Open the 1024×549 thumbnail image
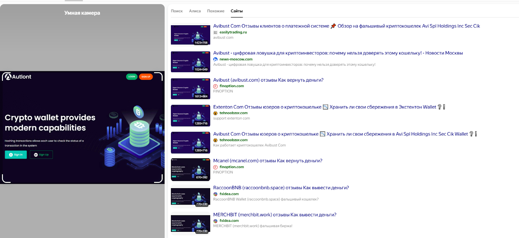 (x=190, y=62)
